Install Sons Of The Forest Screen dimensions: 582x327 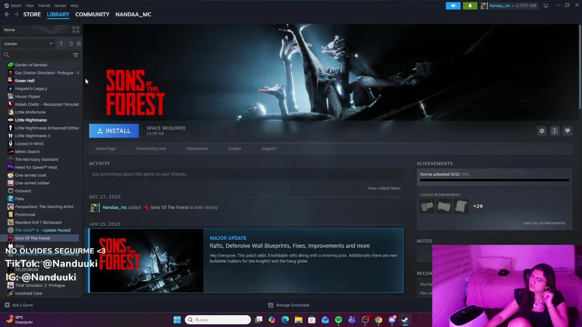[x=114, y=131]
